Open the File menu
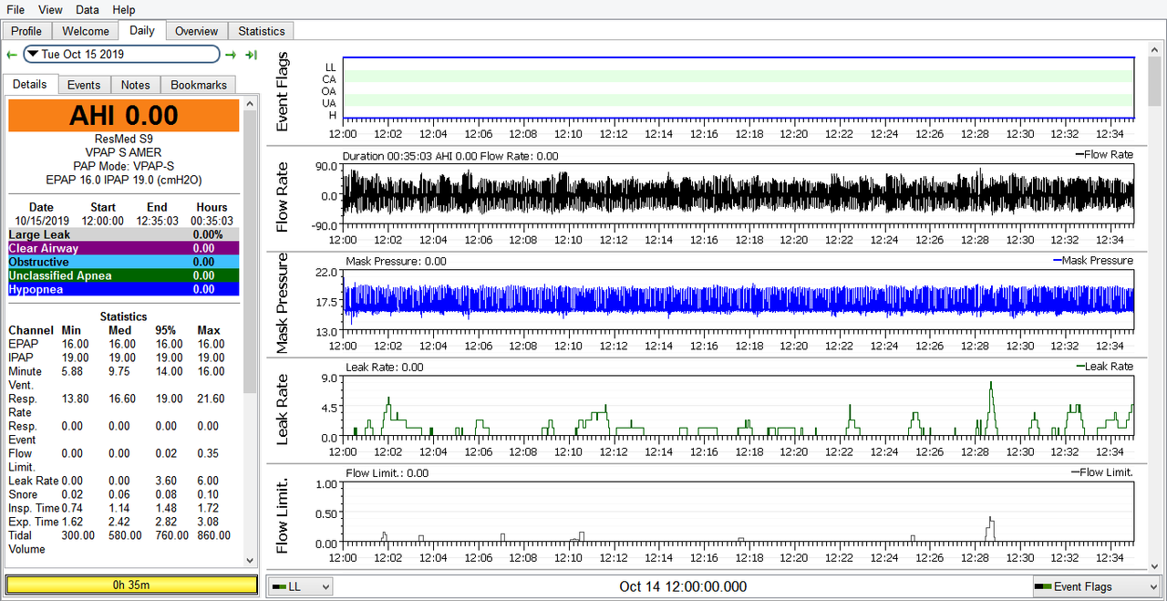This screenshot has height=601, width=1167. click(15, 9)
